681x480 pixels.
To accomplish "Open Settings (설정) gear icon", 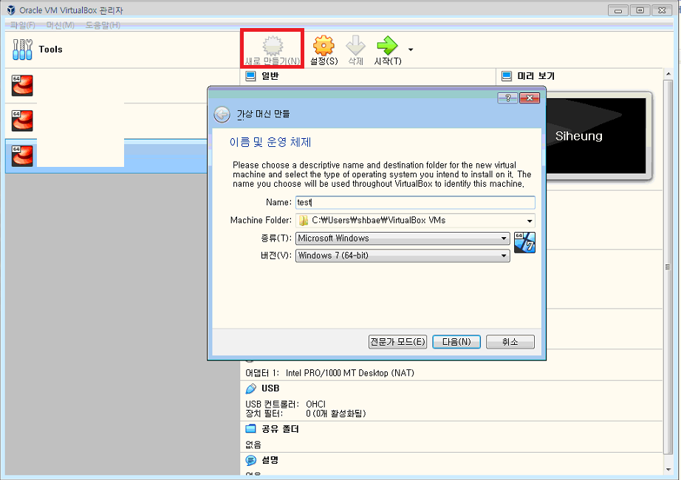I will point(324,46).
